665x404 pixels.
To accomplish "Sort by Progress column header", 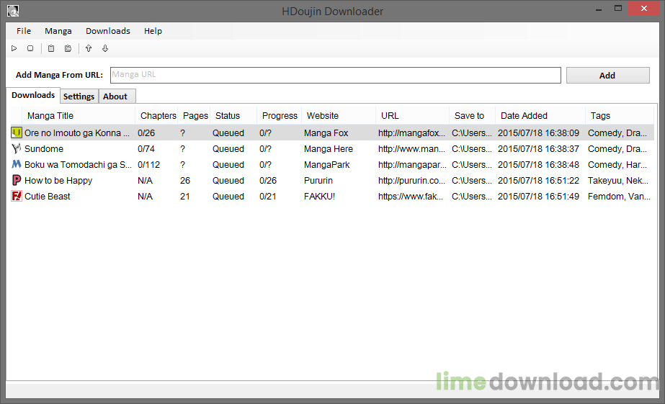I will tap(280, 116).
